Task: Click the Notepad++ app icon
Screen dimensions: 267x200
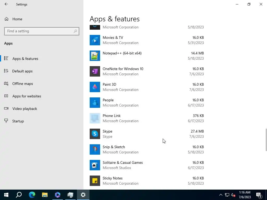Action: (95, 56)
